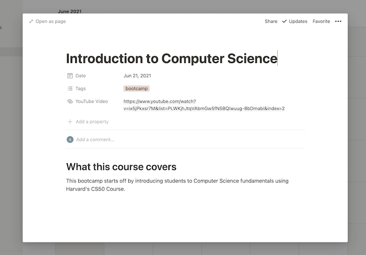Image resolution: width=366 pixels, height=255 pixels.
Task: Open the Tags property name menu
Action: 81,88
